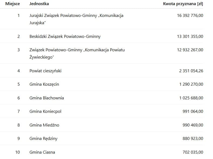Click the Kwota przyznana [zł] column header
The height and width of the screenshot is (159, 213).
coord(183,4)
